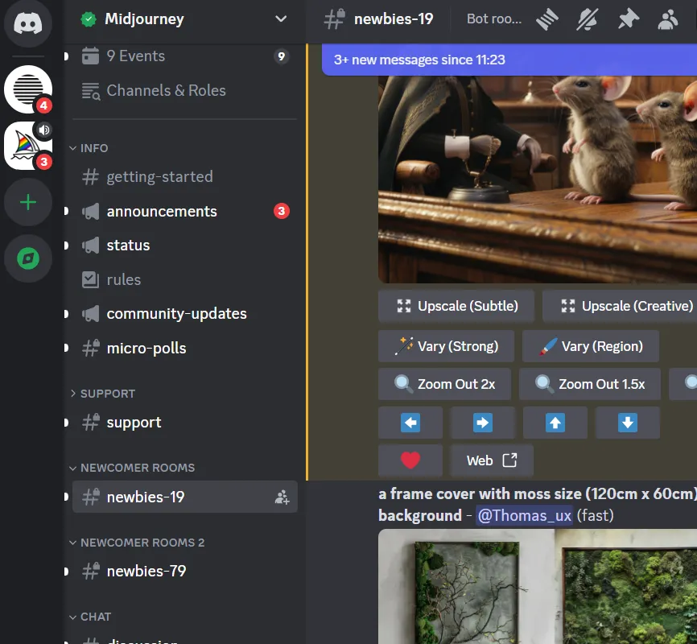Open community-updates channel
This screenshot has height=644, width=697.
pos(184,314)
